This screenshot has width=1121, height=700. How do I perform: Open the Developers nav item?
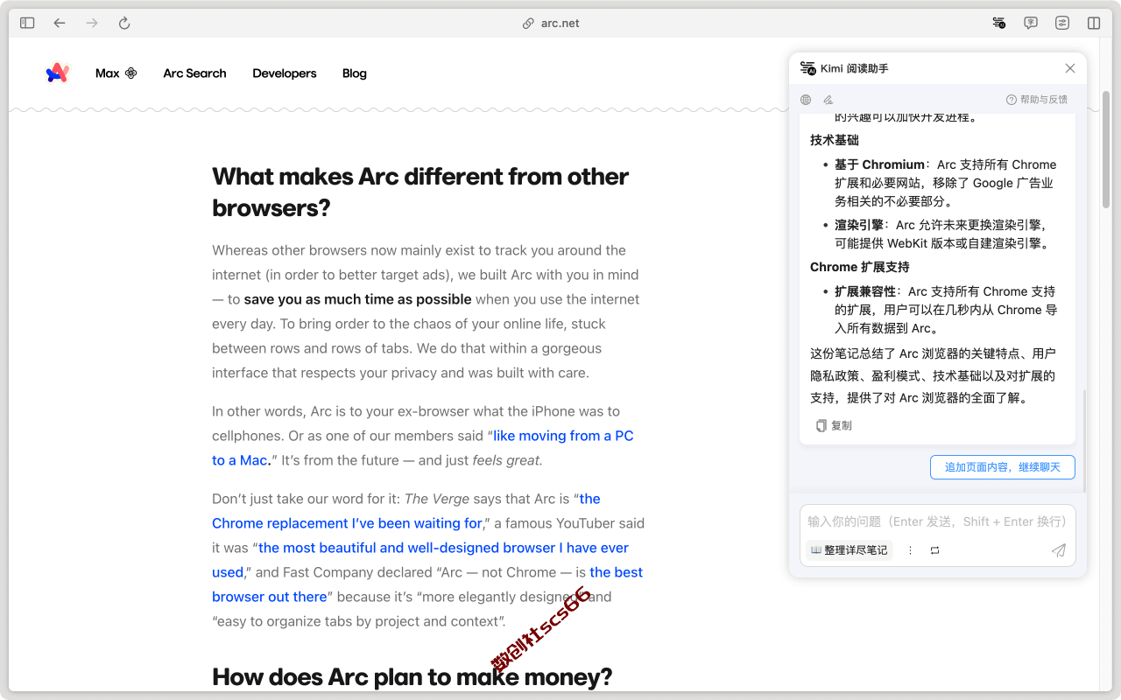coord(285,73)
